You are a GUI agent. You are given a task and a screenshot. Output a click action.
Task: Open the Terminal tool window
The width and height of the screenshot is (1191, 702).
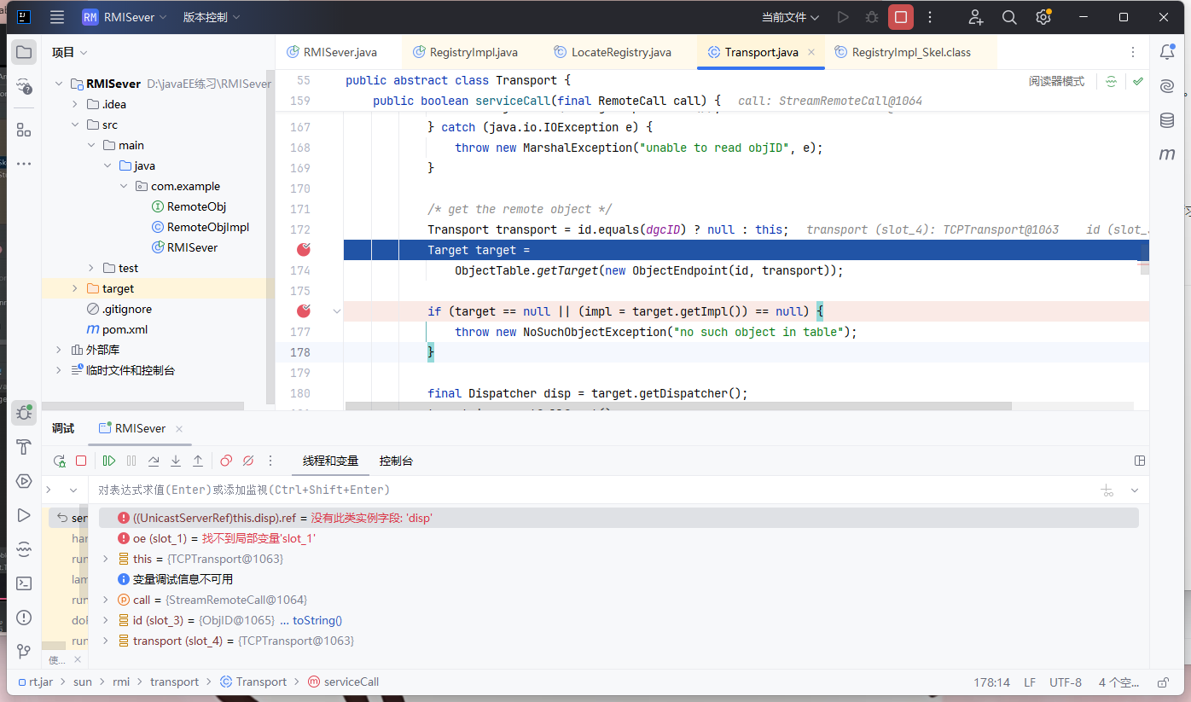point(24,583)
